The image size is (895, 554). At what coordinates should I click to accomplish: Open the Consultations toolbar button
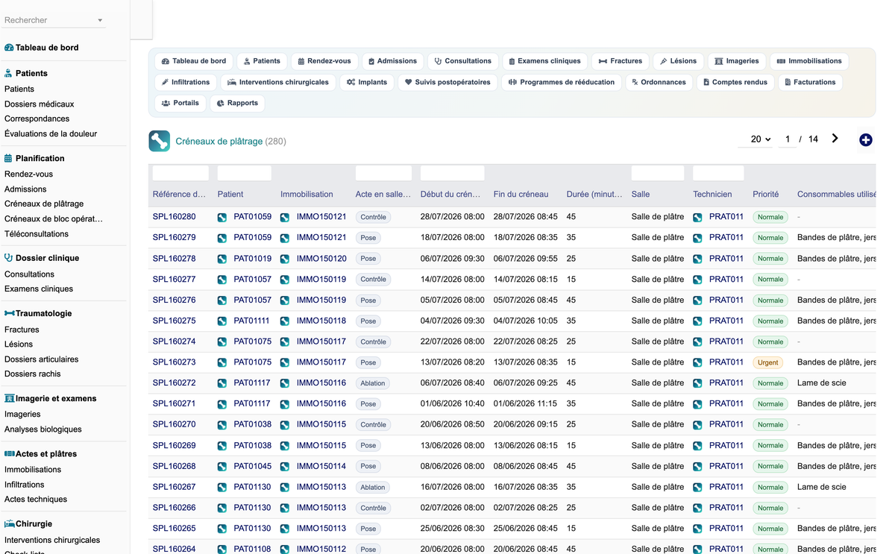pyautogui.click(x=463, y=61)
